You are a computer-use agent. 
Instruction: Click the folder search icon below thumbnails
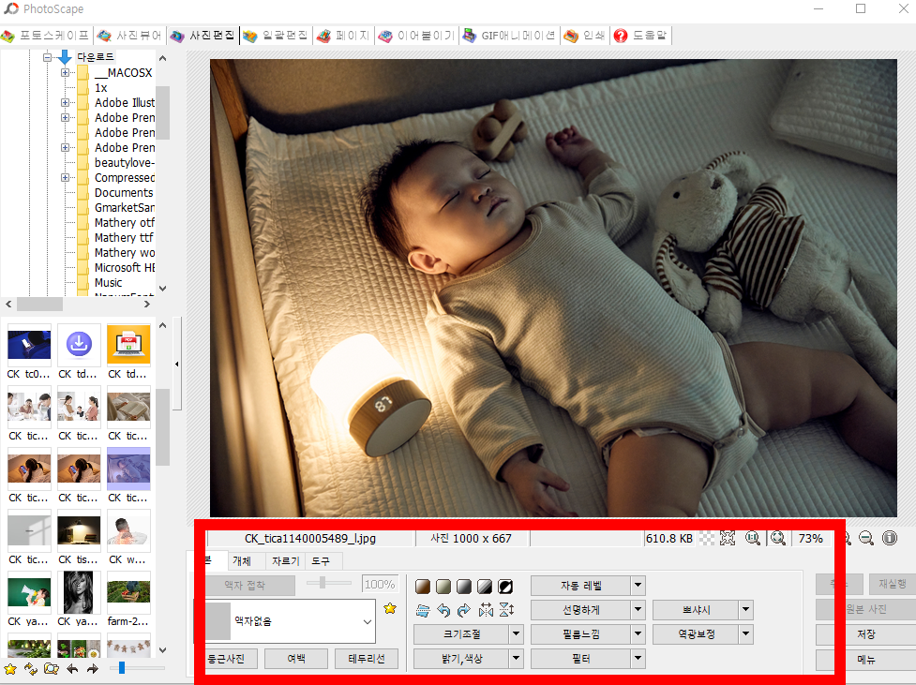(x=52, y=669)
